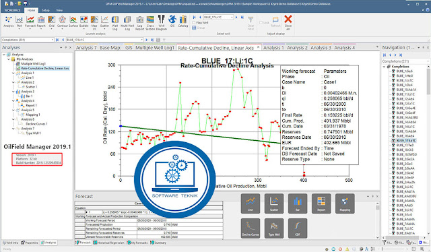Open the Historical Regression bottom tab
Screen dimensions: 431x252
pos(108,243)
